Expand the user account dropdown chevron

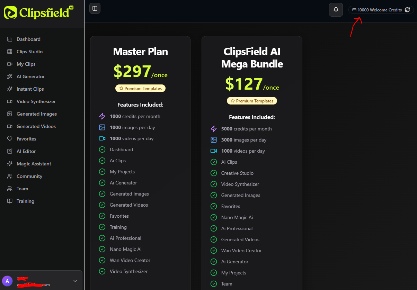75,281
